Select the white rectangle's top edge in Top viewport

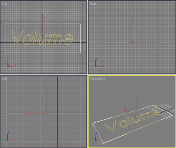coord(42,24)
